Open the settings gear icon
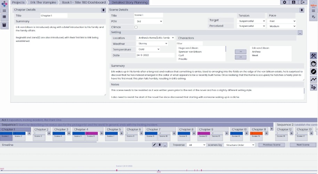Image resolution: width=318 pixels, height=174 pixels. (284, 2)
